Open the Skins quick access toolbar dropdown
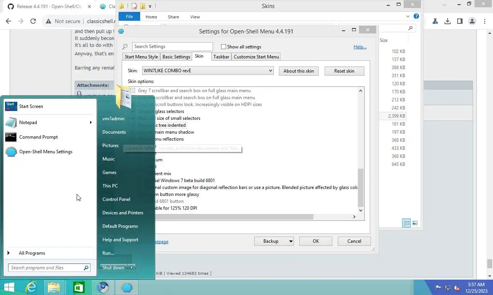The height and width of the screenshot is (295, 493). pos(150,6)
